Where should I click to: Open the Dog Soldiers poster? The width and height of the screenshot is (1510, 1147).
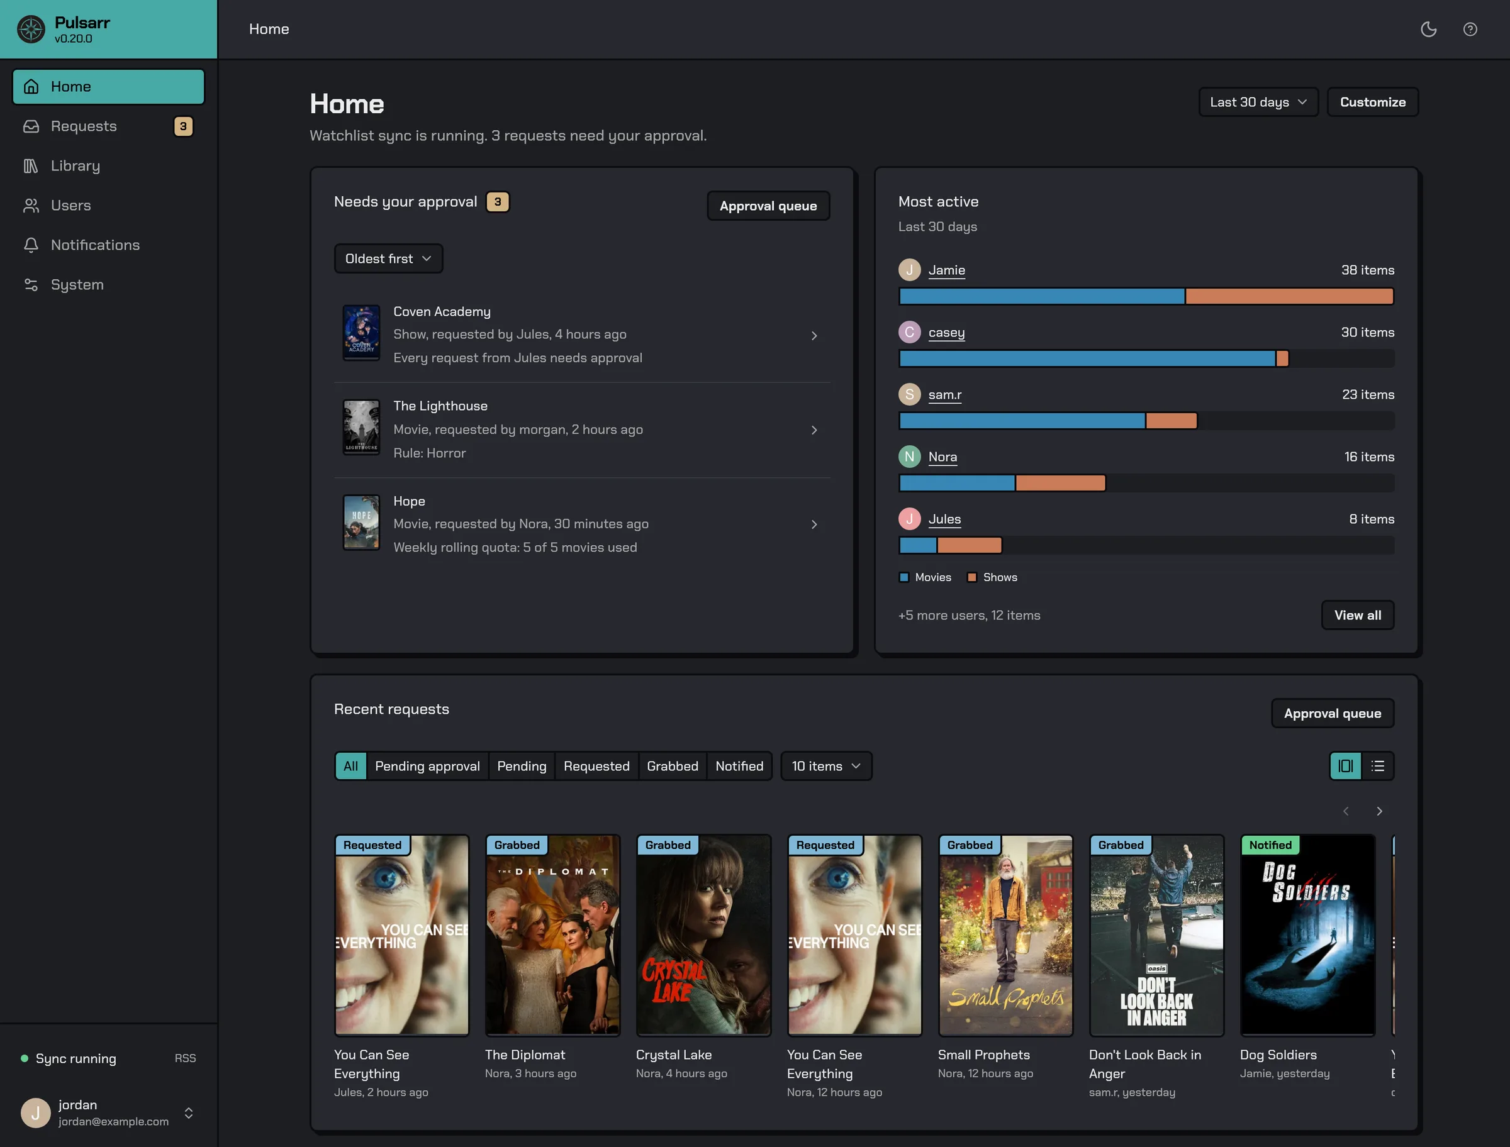1307,935
